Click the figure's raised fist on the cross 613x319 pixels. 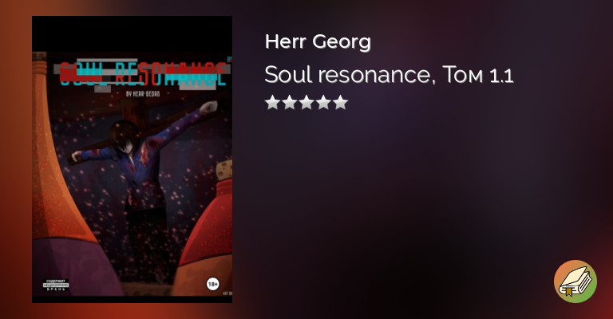(x=210, y=107)
